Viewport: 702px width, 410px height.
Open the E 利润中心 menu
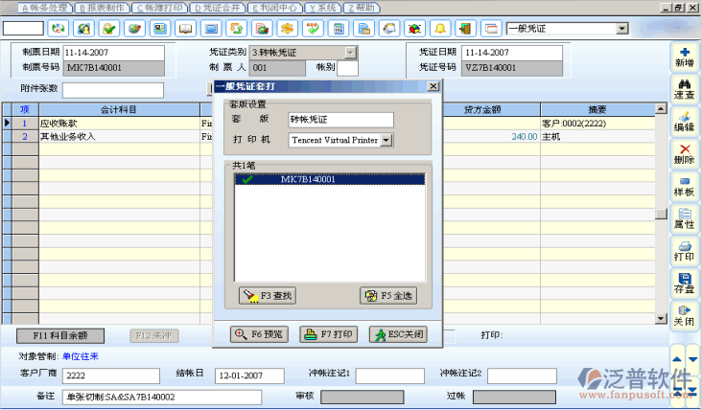click(274, 8)
